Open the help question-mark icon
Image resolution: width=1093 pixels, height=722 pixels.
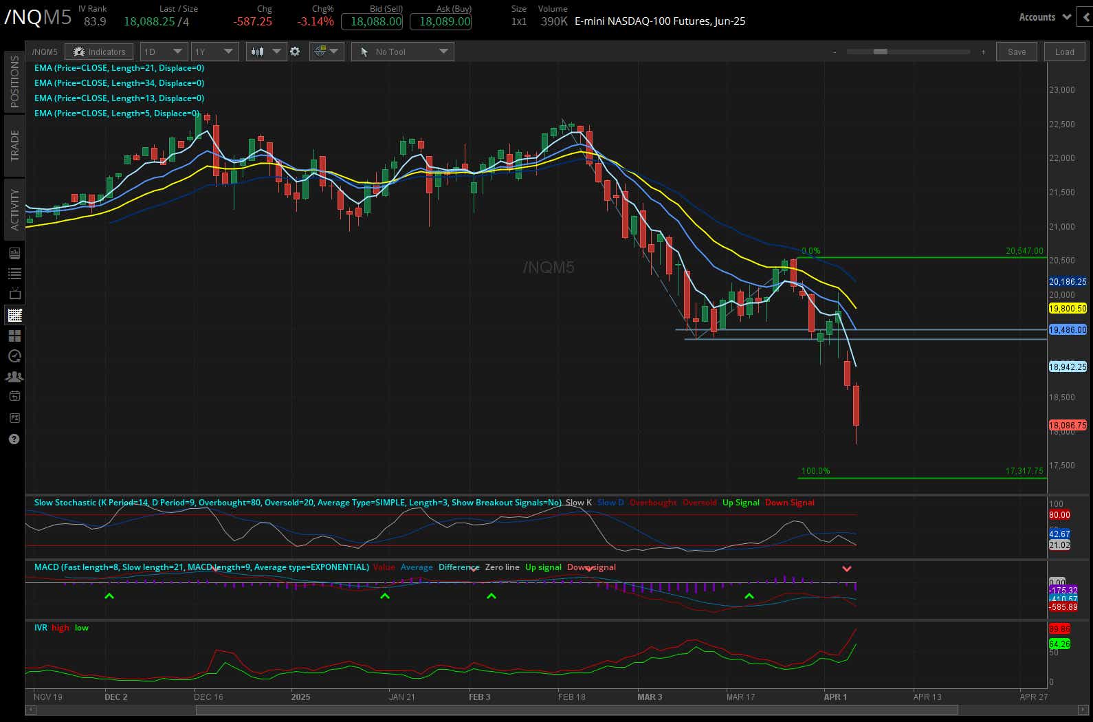(14, 439)
